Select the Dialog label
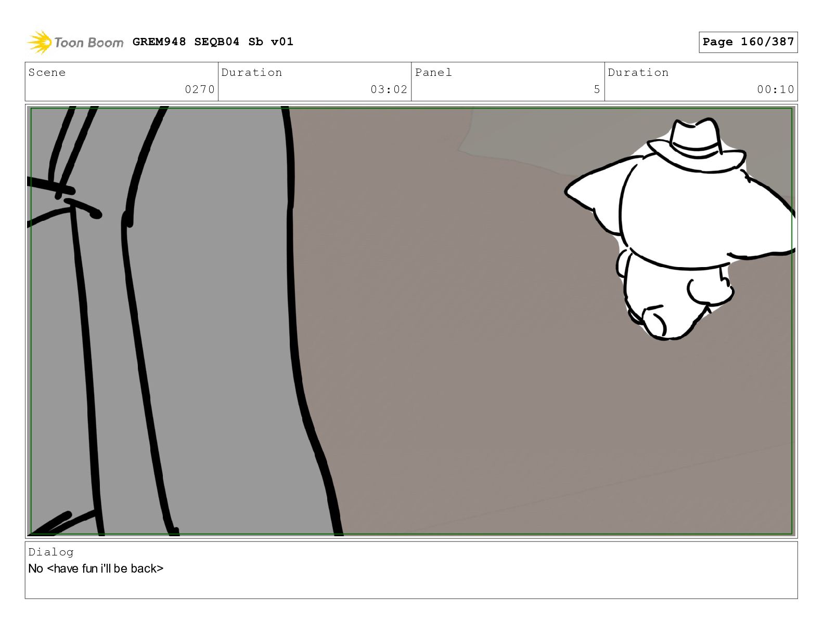Image resolution: width=824 pixels, height=636 pixels. coord(51,552)
